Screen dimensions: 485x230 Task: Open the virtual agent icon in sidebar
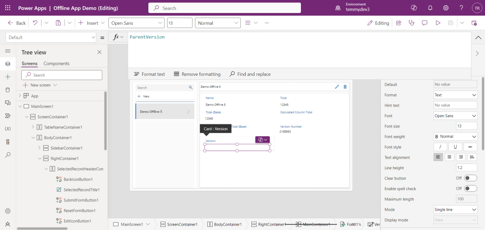tap(8, 224)
